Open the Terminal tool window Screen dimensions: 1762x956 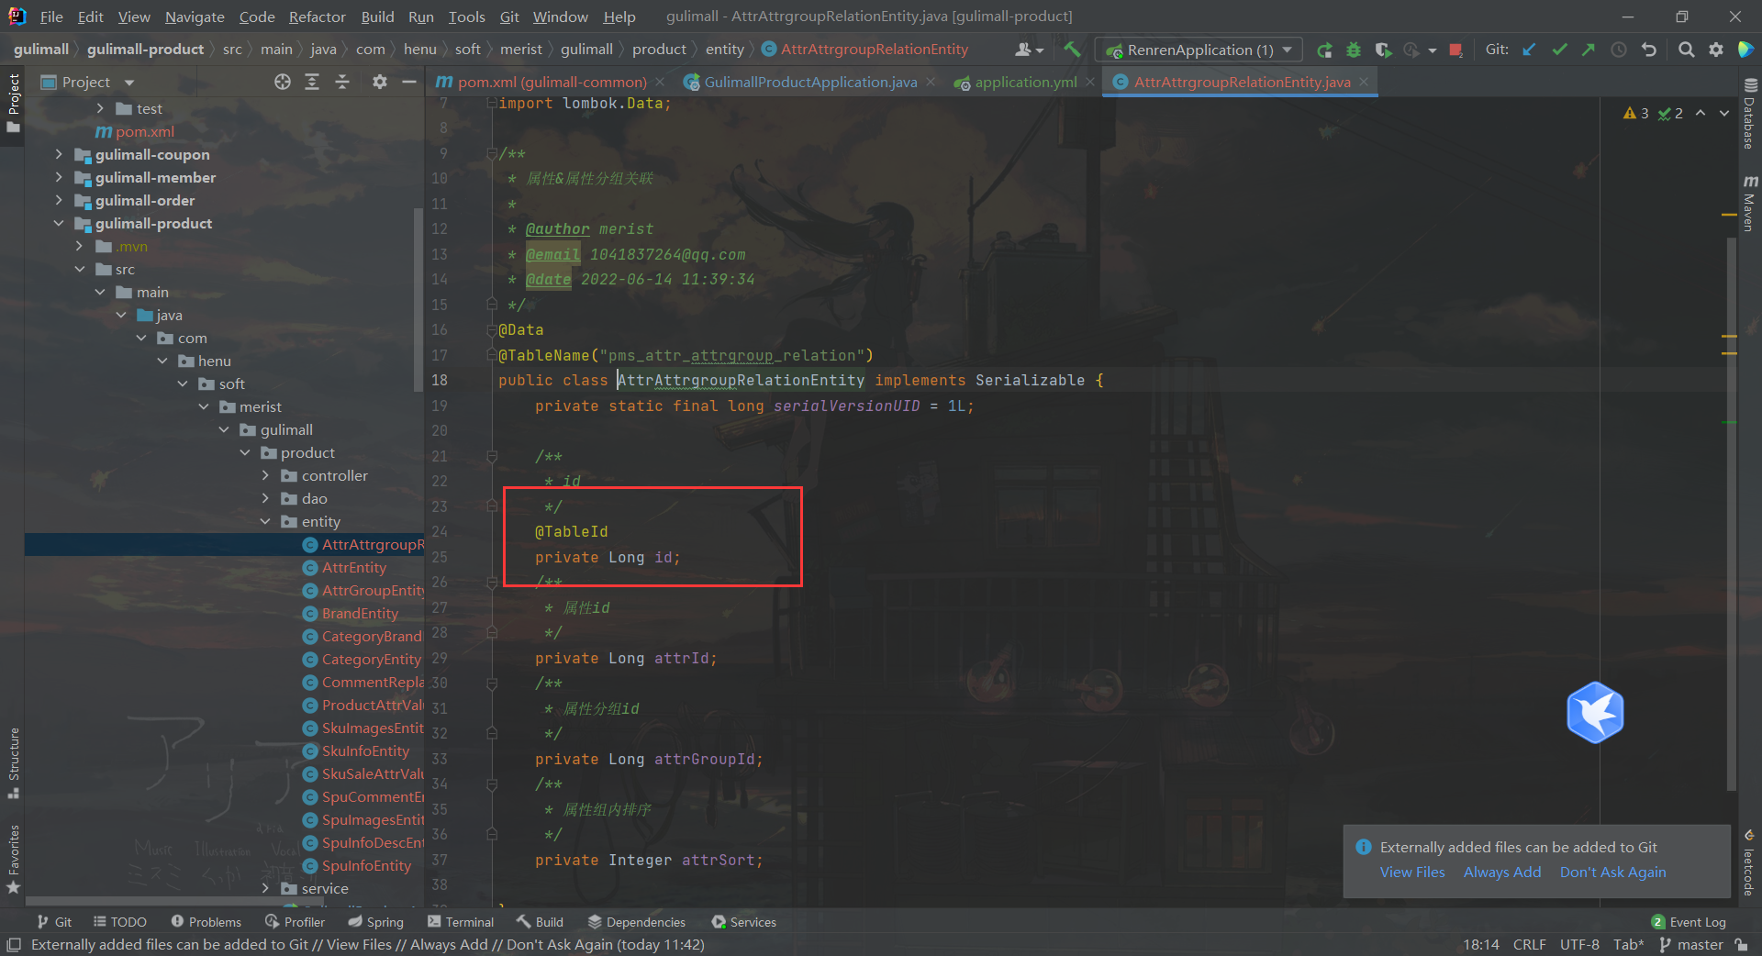[461, 922]
